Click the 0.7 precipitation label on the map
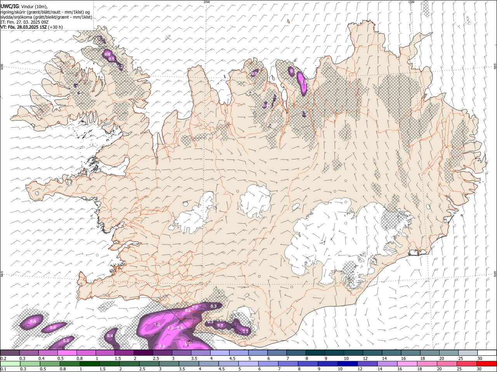The height and width of the screenshot is (372, 497). click(x=195, y=307)
